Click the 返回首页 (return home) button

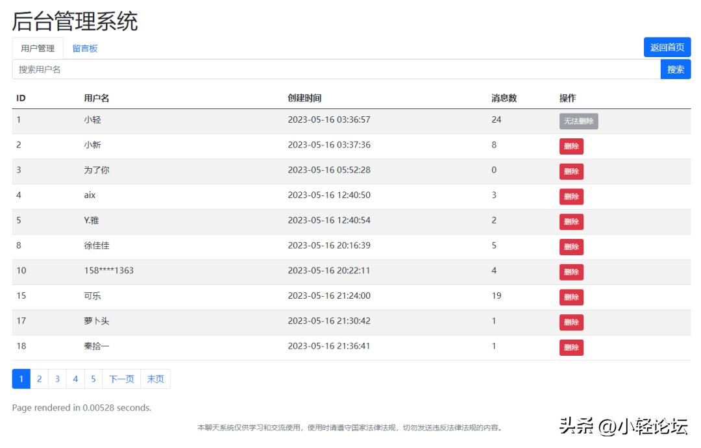click(667, 47)
